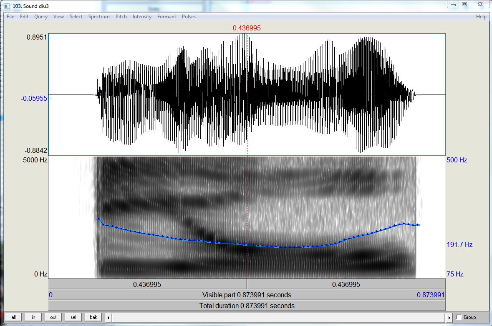Screen dimensions: 492x326
Task: Click the window icon beside '103. Sound diu3'
Action: pyautogui.click(x=7, y=6)
